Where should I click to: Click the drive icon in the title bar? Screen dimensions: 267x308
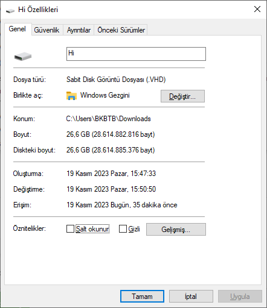(x=10, y=10)
